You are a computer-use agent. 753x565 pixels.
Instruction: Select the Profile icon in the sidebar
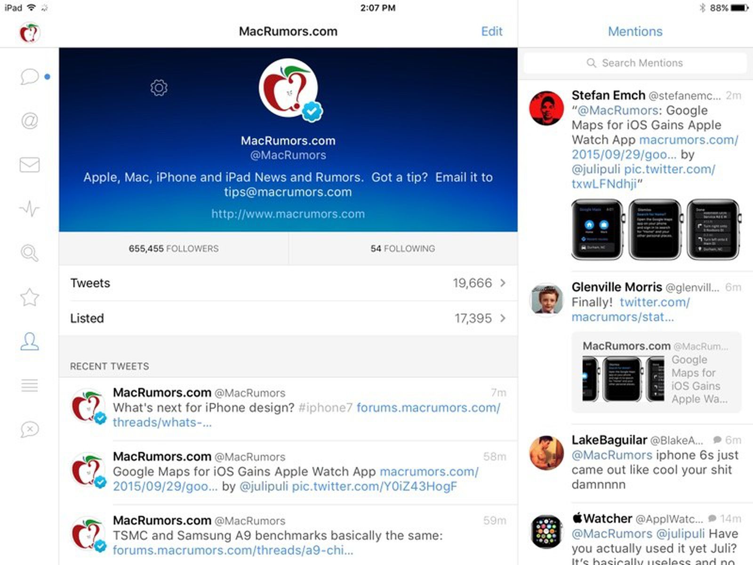point(29,341)
